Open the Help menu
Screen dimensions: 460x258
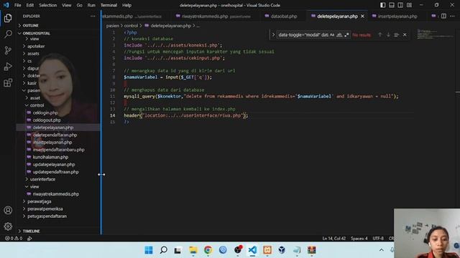[x=126, y=5]
